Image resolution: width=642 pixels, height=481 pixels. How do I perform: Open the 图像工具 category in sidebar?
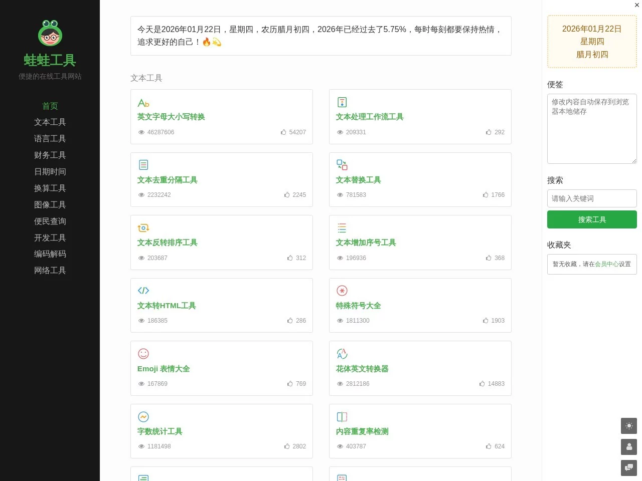[x=50, y=204]
